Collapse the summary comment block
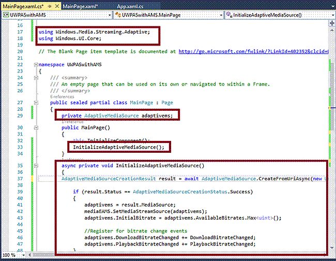 coord(36,78)
